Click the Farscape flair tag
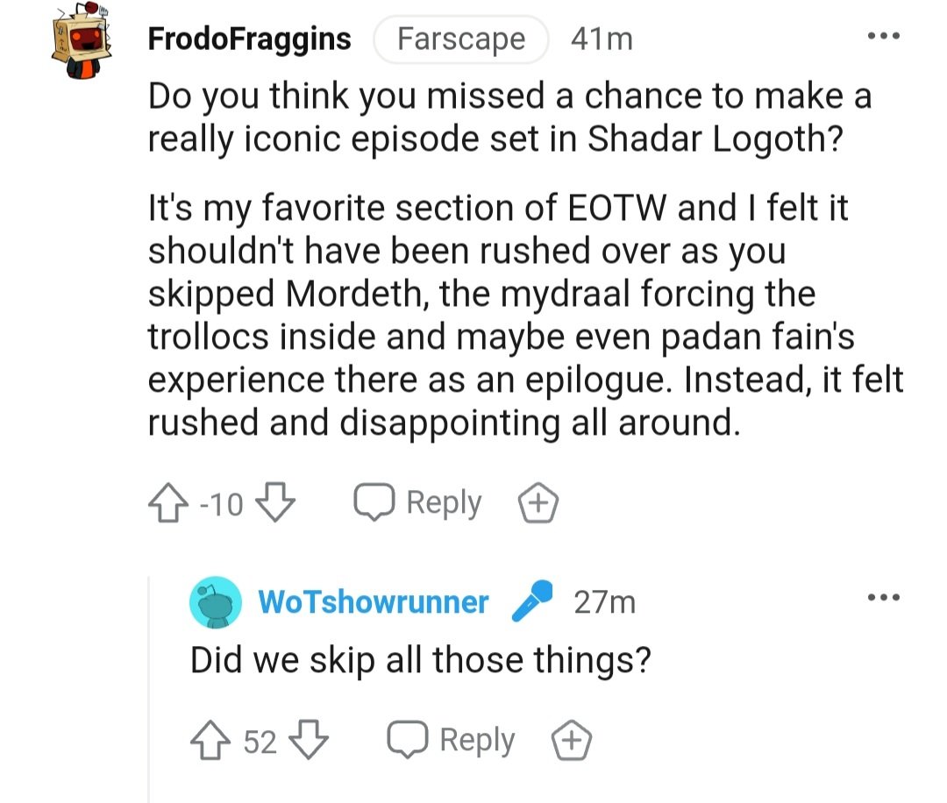The width and height of the screenshot is (947, 803). (x=461, y=39)
